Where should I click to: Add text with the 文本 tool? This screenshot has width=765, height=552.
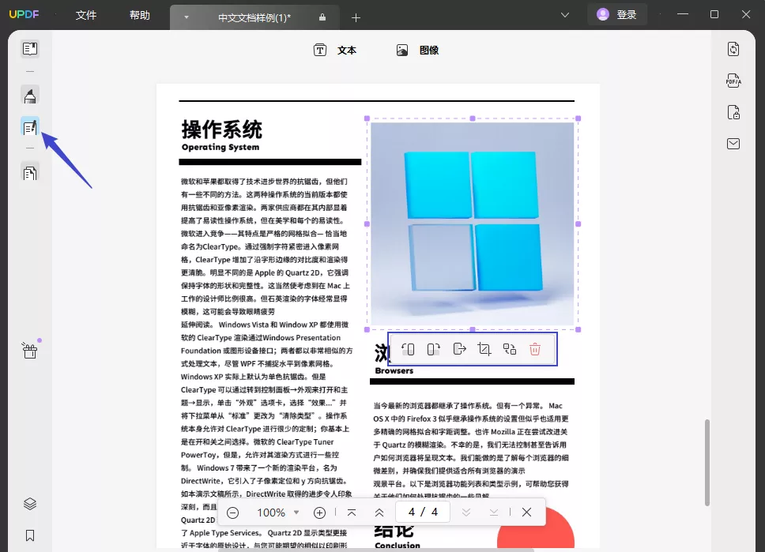point(335,51)
